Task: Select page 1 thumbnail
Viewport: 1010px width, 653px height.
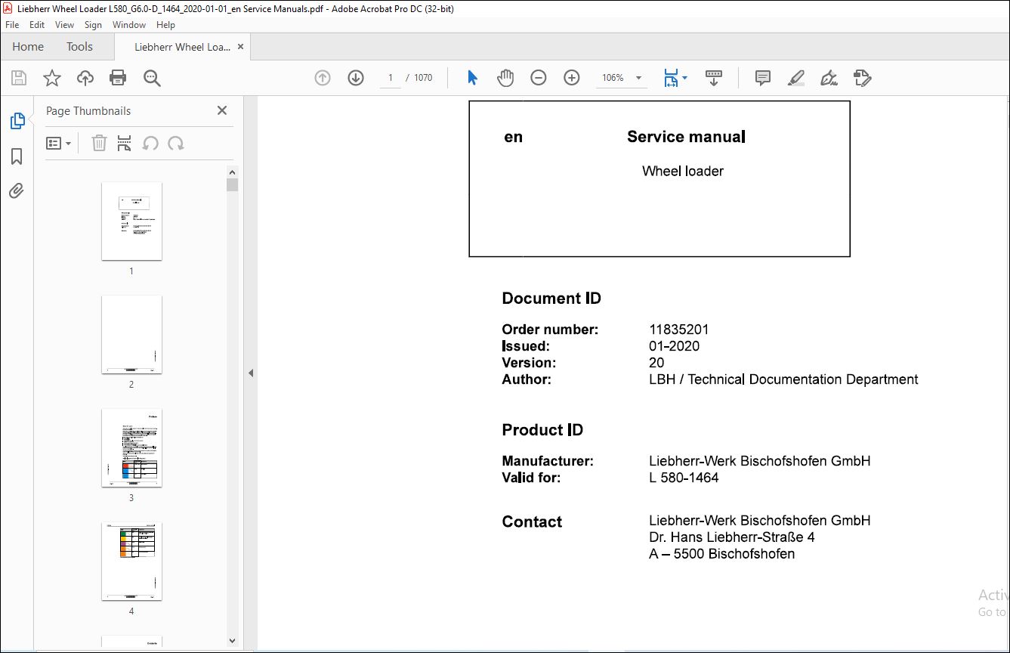Action: (x=131, y=221)
